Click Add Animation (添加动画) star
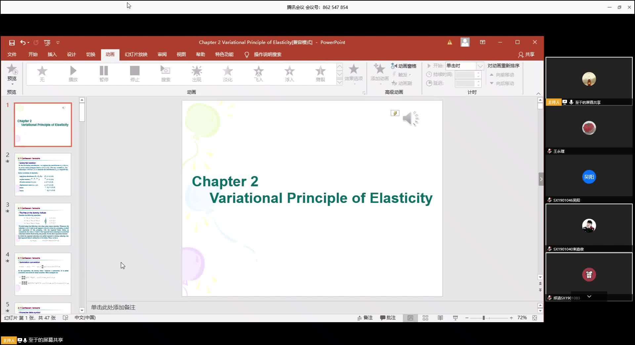The width and height of the screenshot is (635, 345). click(x=379, y=73)
